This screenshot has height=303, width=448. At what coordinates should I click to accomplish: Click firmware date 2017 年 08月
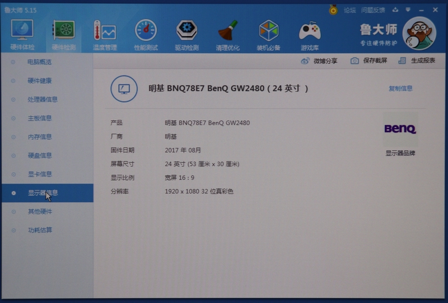pos(183,150)
